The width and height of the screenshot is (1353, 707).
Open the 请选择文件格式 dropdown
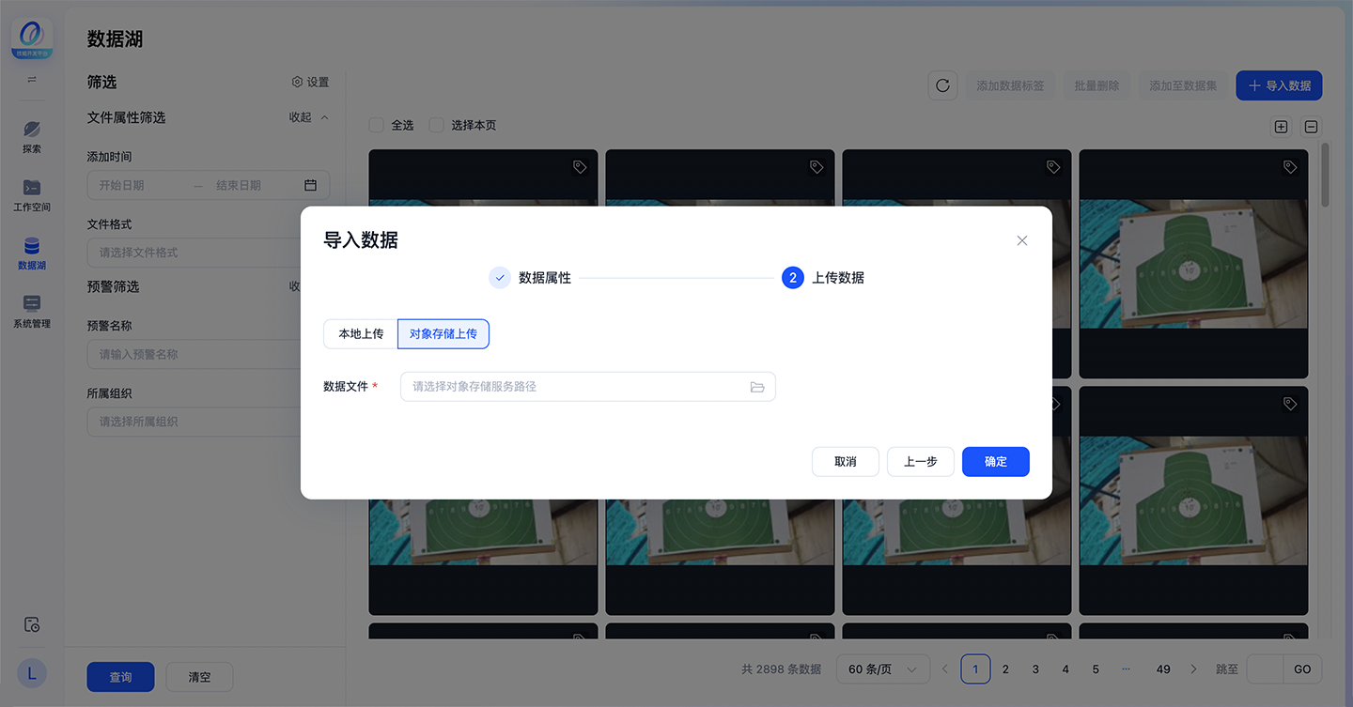click(209, 253)
